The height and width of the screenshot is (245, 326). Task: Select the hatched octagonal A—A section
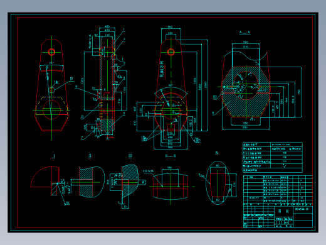246,92
